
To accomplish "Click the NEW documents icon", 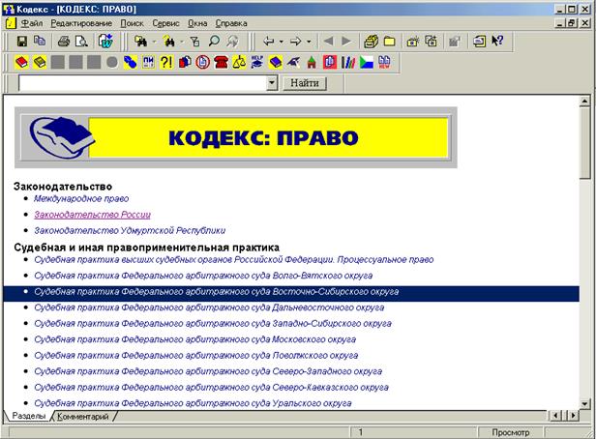I will point(384,62).
